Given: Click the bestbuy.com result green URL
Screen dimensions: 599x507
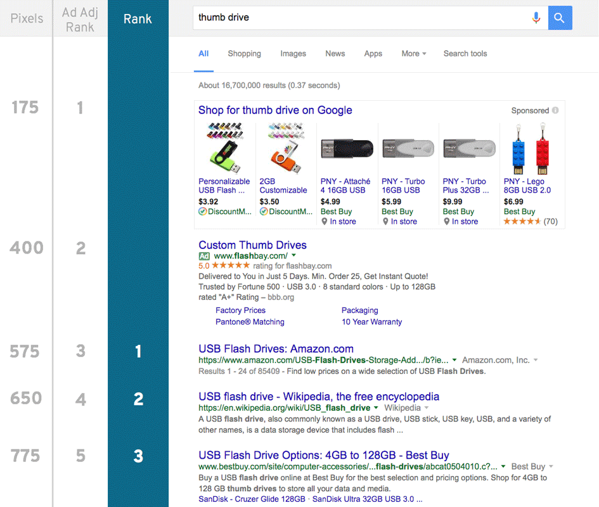Looking at the screenshot, I should click(348, 466).
